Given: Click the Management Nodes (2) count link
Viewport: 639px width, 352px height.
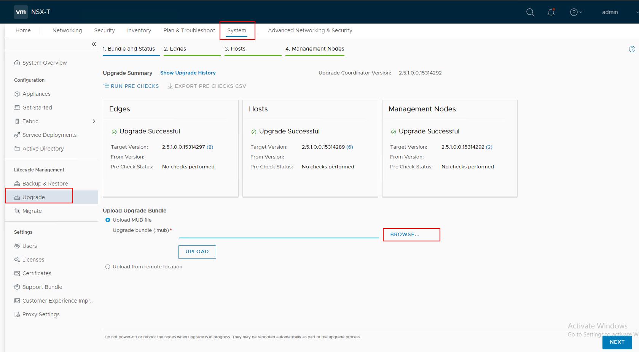Looking at the screenshot, I should point(489,147).
